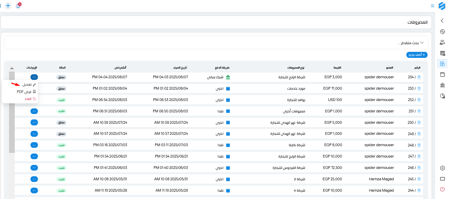Click the actions button for row 254
449x199 pixels.
[x=34, y=77]
